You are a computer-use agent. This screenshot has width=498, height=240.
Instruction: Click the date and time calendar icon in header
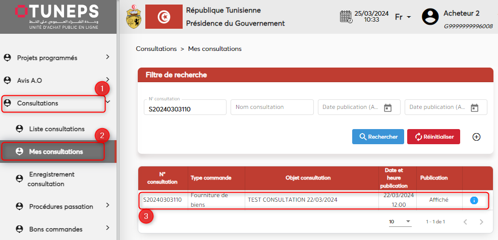tap(346, 17)
